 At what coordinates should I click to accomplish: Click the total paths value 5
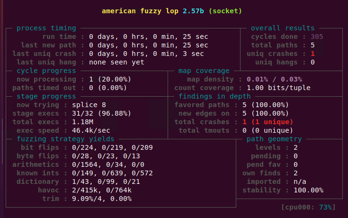pyautogui.click(x=312, y=45)
